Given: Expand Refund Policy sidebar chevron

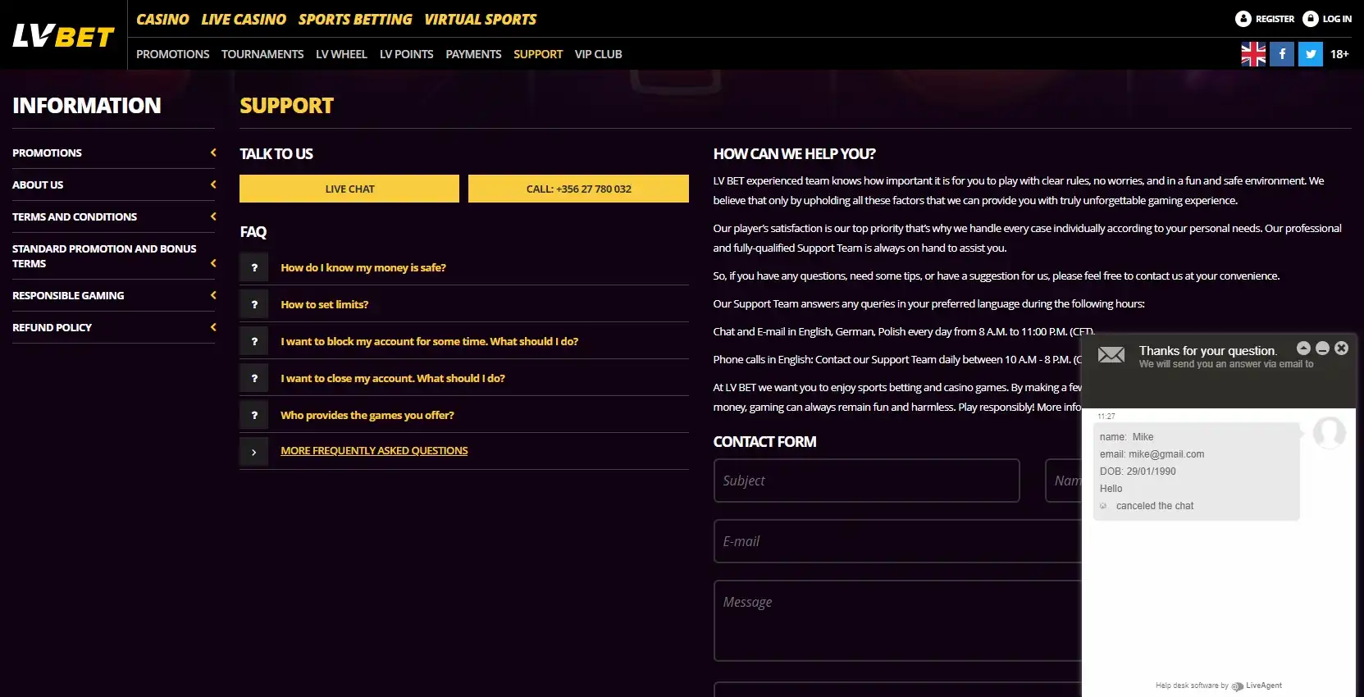Looking at the screenshot, I should coord(213,327).
